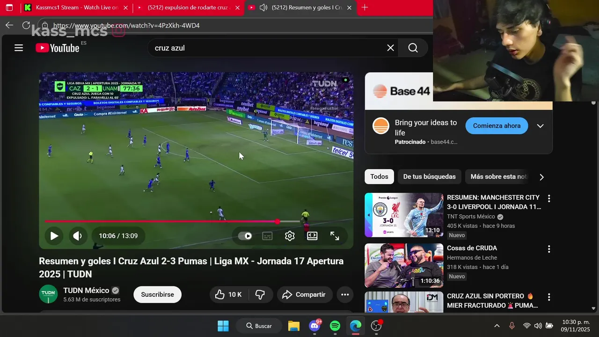Open the volume icon in system tray
Screen dimensions: 599x337
pyautogui.click(x=538, y=326)
